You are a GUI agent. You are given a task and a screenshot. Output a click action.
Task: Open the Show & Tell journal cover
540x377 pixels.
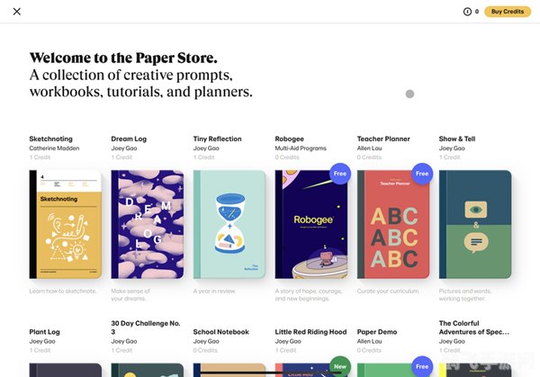(474, 225)
